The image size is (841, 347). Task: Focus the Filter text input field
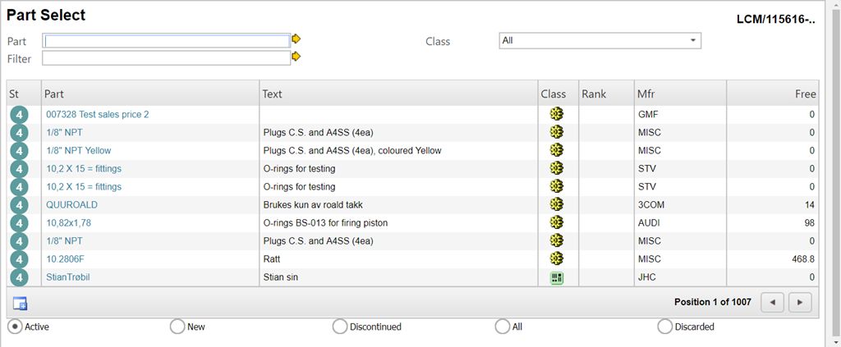click(x=166, y=58)
